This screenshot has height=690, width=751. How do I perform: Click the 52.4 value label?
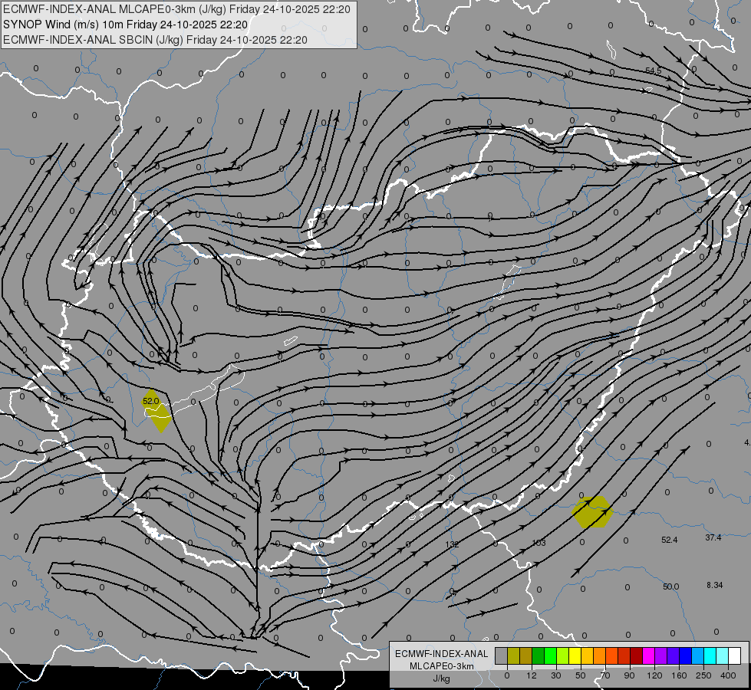[x=669, y=540]
